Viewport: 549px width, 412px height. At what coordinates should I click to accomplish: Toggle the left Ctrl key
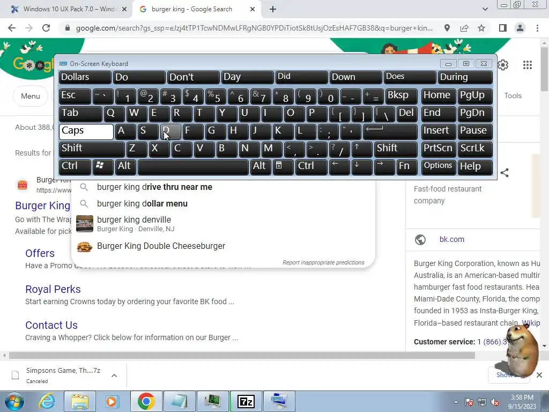(x=75, y=167)
